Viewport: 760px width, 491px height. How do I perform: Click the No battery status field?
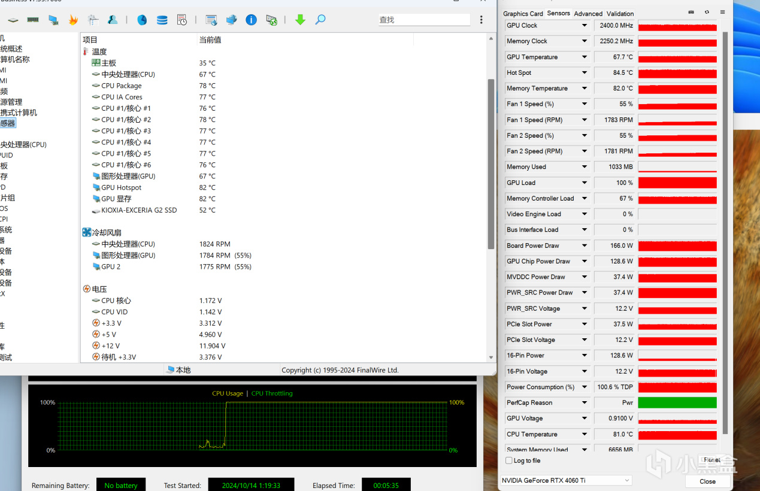tap(121, 485)
